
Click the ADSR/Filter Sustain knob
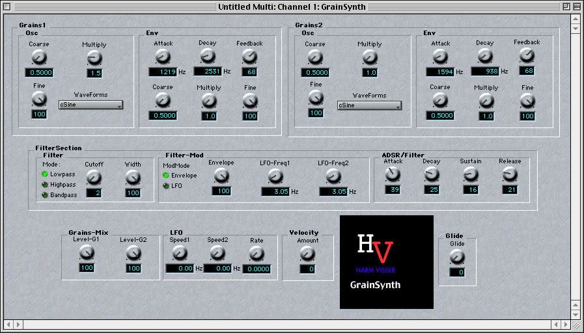pyautogui.click(x=471, y=174)
